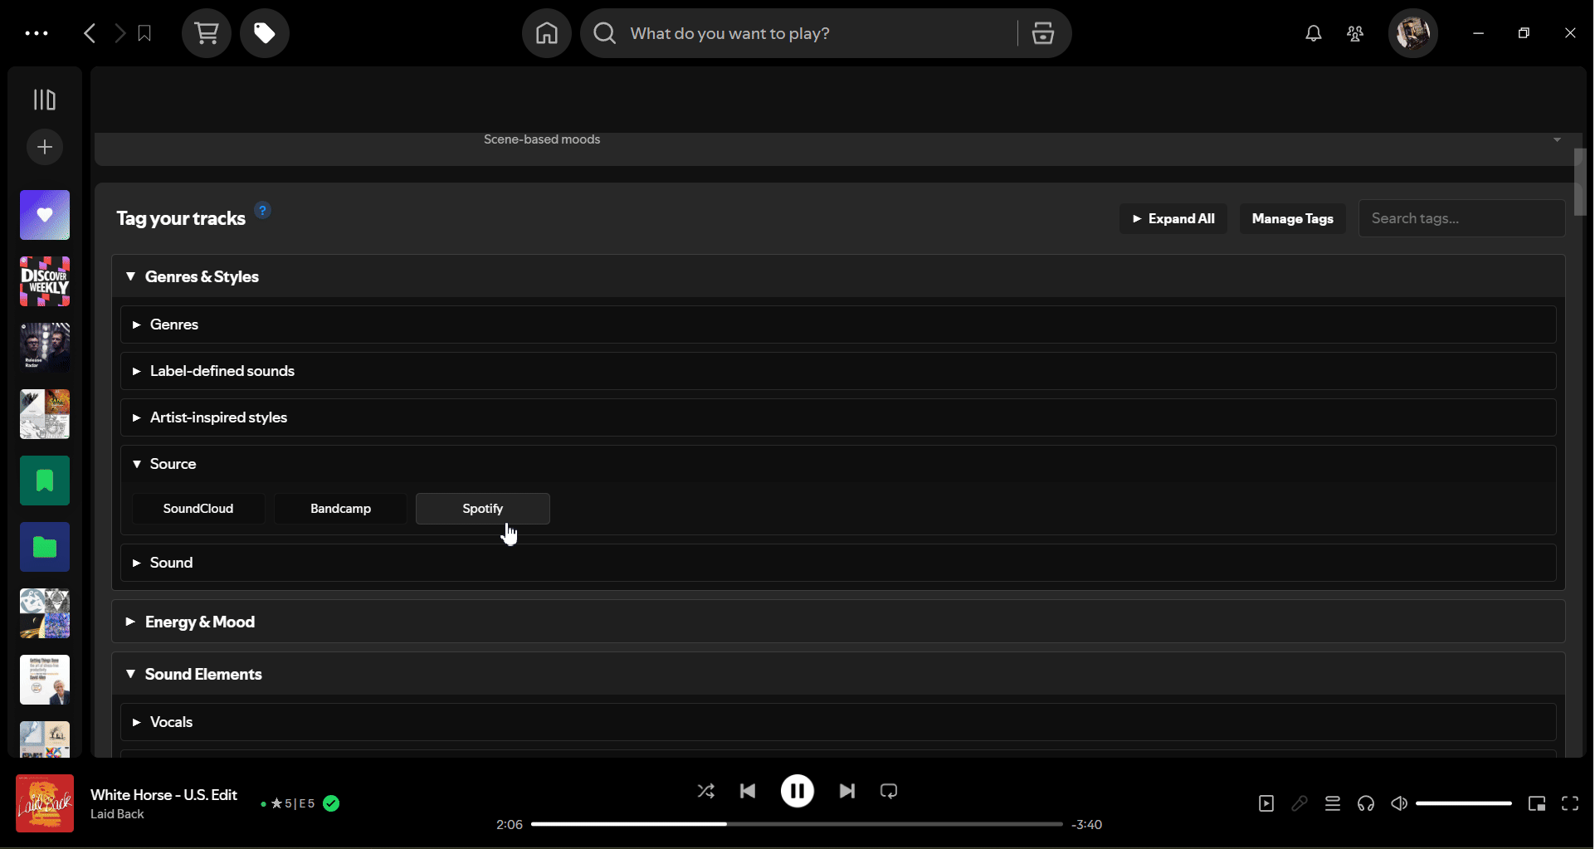Enter full screen mode

coord(1570,803)
